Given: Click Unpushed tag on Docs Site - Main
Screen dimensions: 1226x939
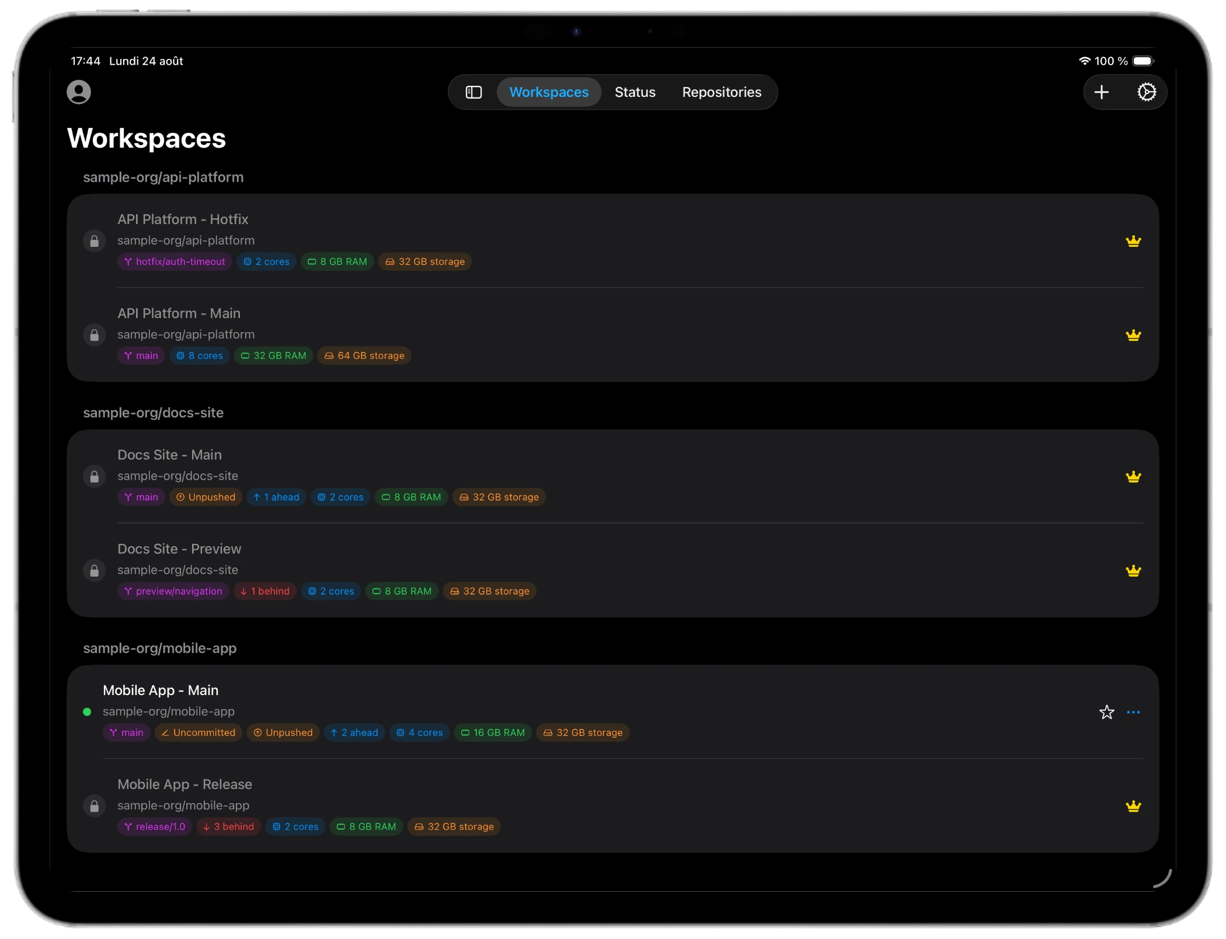Looking at the screenshot, I should [x=206, y=497].
